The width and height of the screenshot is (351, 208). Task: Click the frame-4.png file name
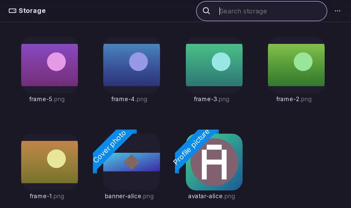click(129, 99)
